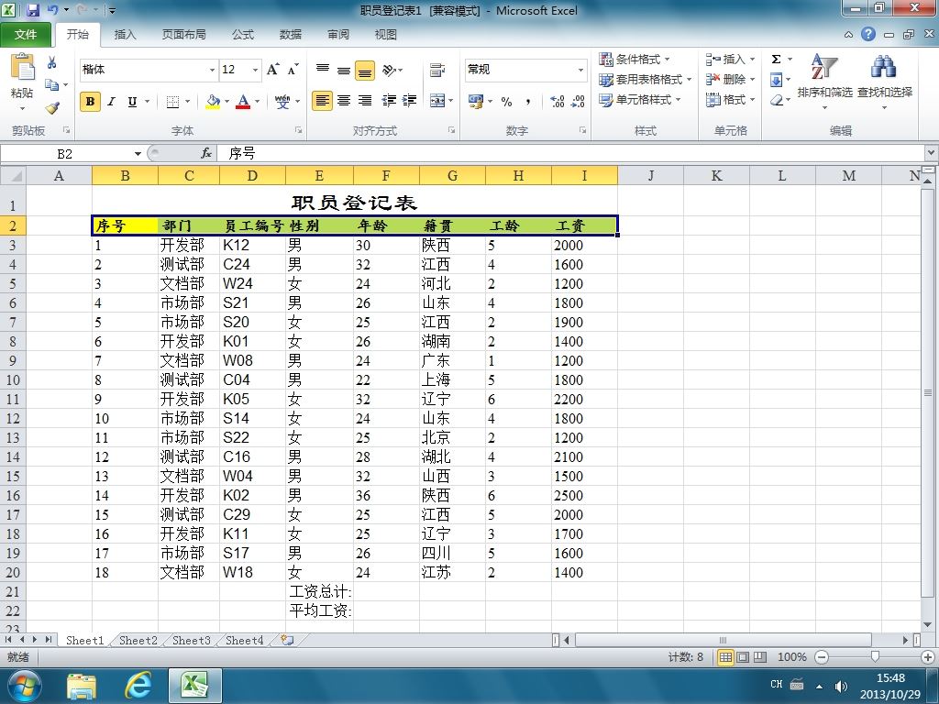Expand the number format 常规 dropdown

click(580, 70)
